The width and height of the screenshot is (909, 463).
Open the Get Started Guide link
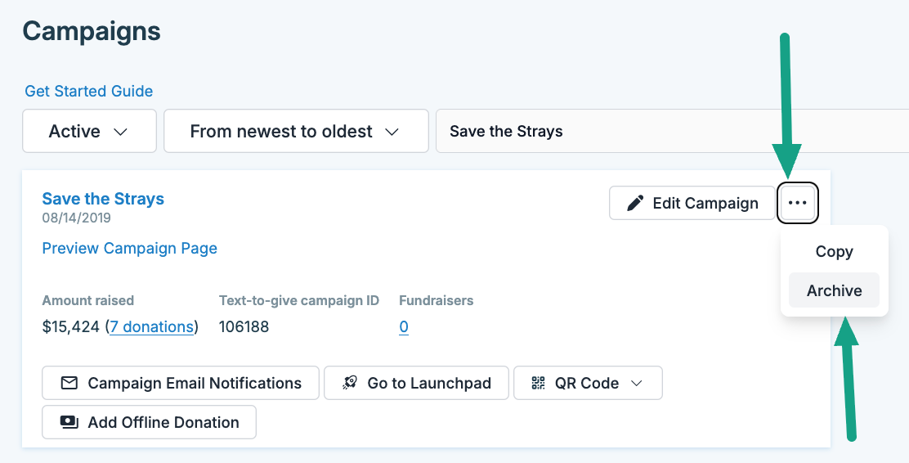(x=89, y=91)
